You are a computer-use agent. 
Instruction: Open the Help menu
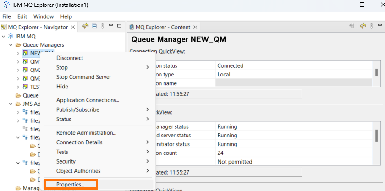click(x=66, y=16)
